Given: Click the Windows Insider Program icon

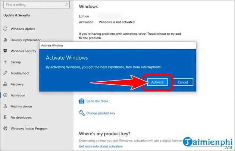Looking at the screenshot, I should tap(5, 128).
